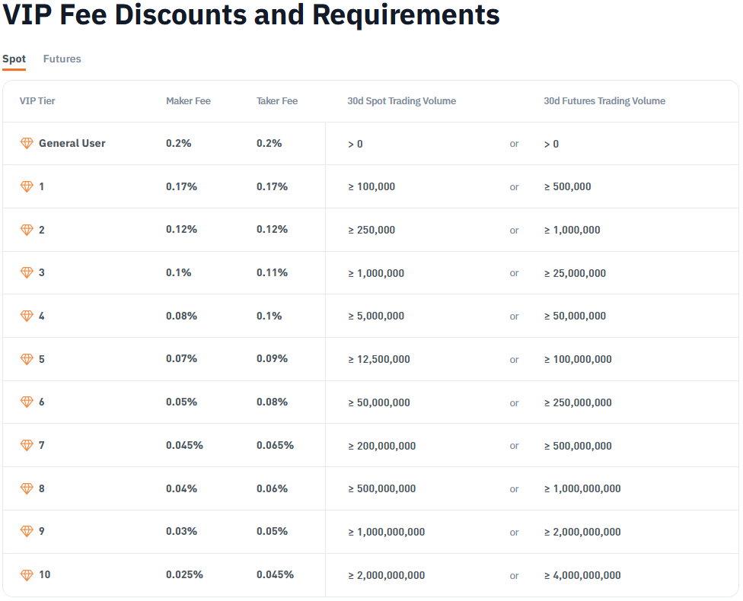
Task: Click the General User label
Action: click(72, 143)
